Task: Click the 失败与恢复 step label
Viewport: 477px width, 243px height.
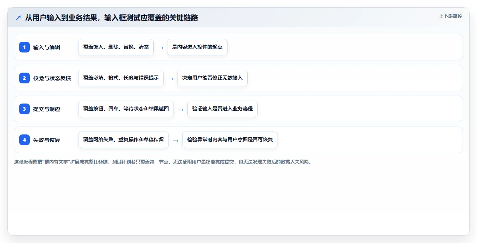Action: tap(46, 140)
